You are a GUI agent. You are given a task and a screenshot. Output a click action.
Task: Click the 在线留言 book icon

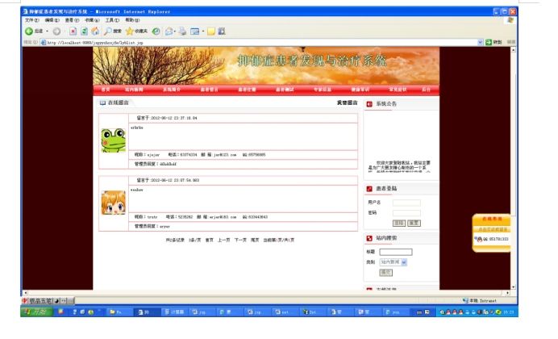coord(103,103)
